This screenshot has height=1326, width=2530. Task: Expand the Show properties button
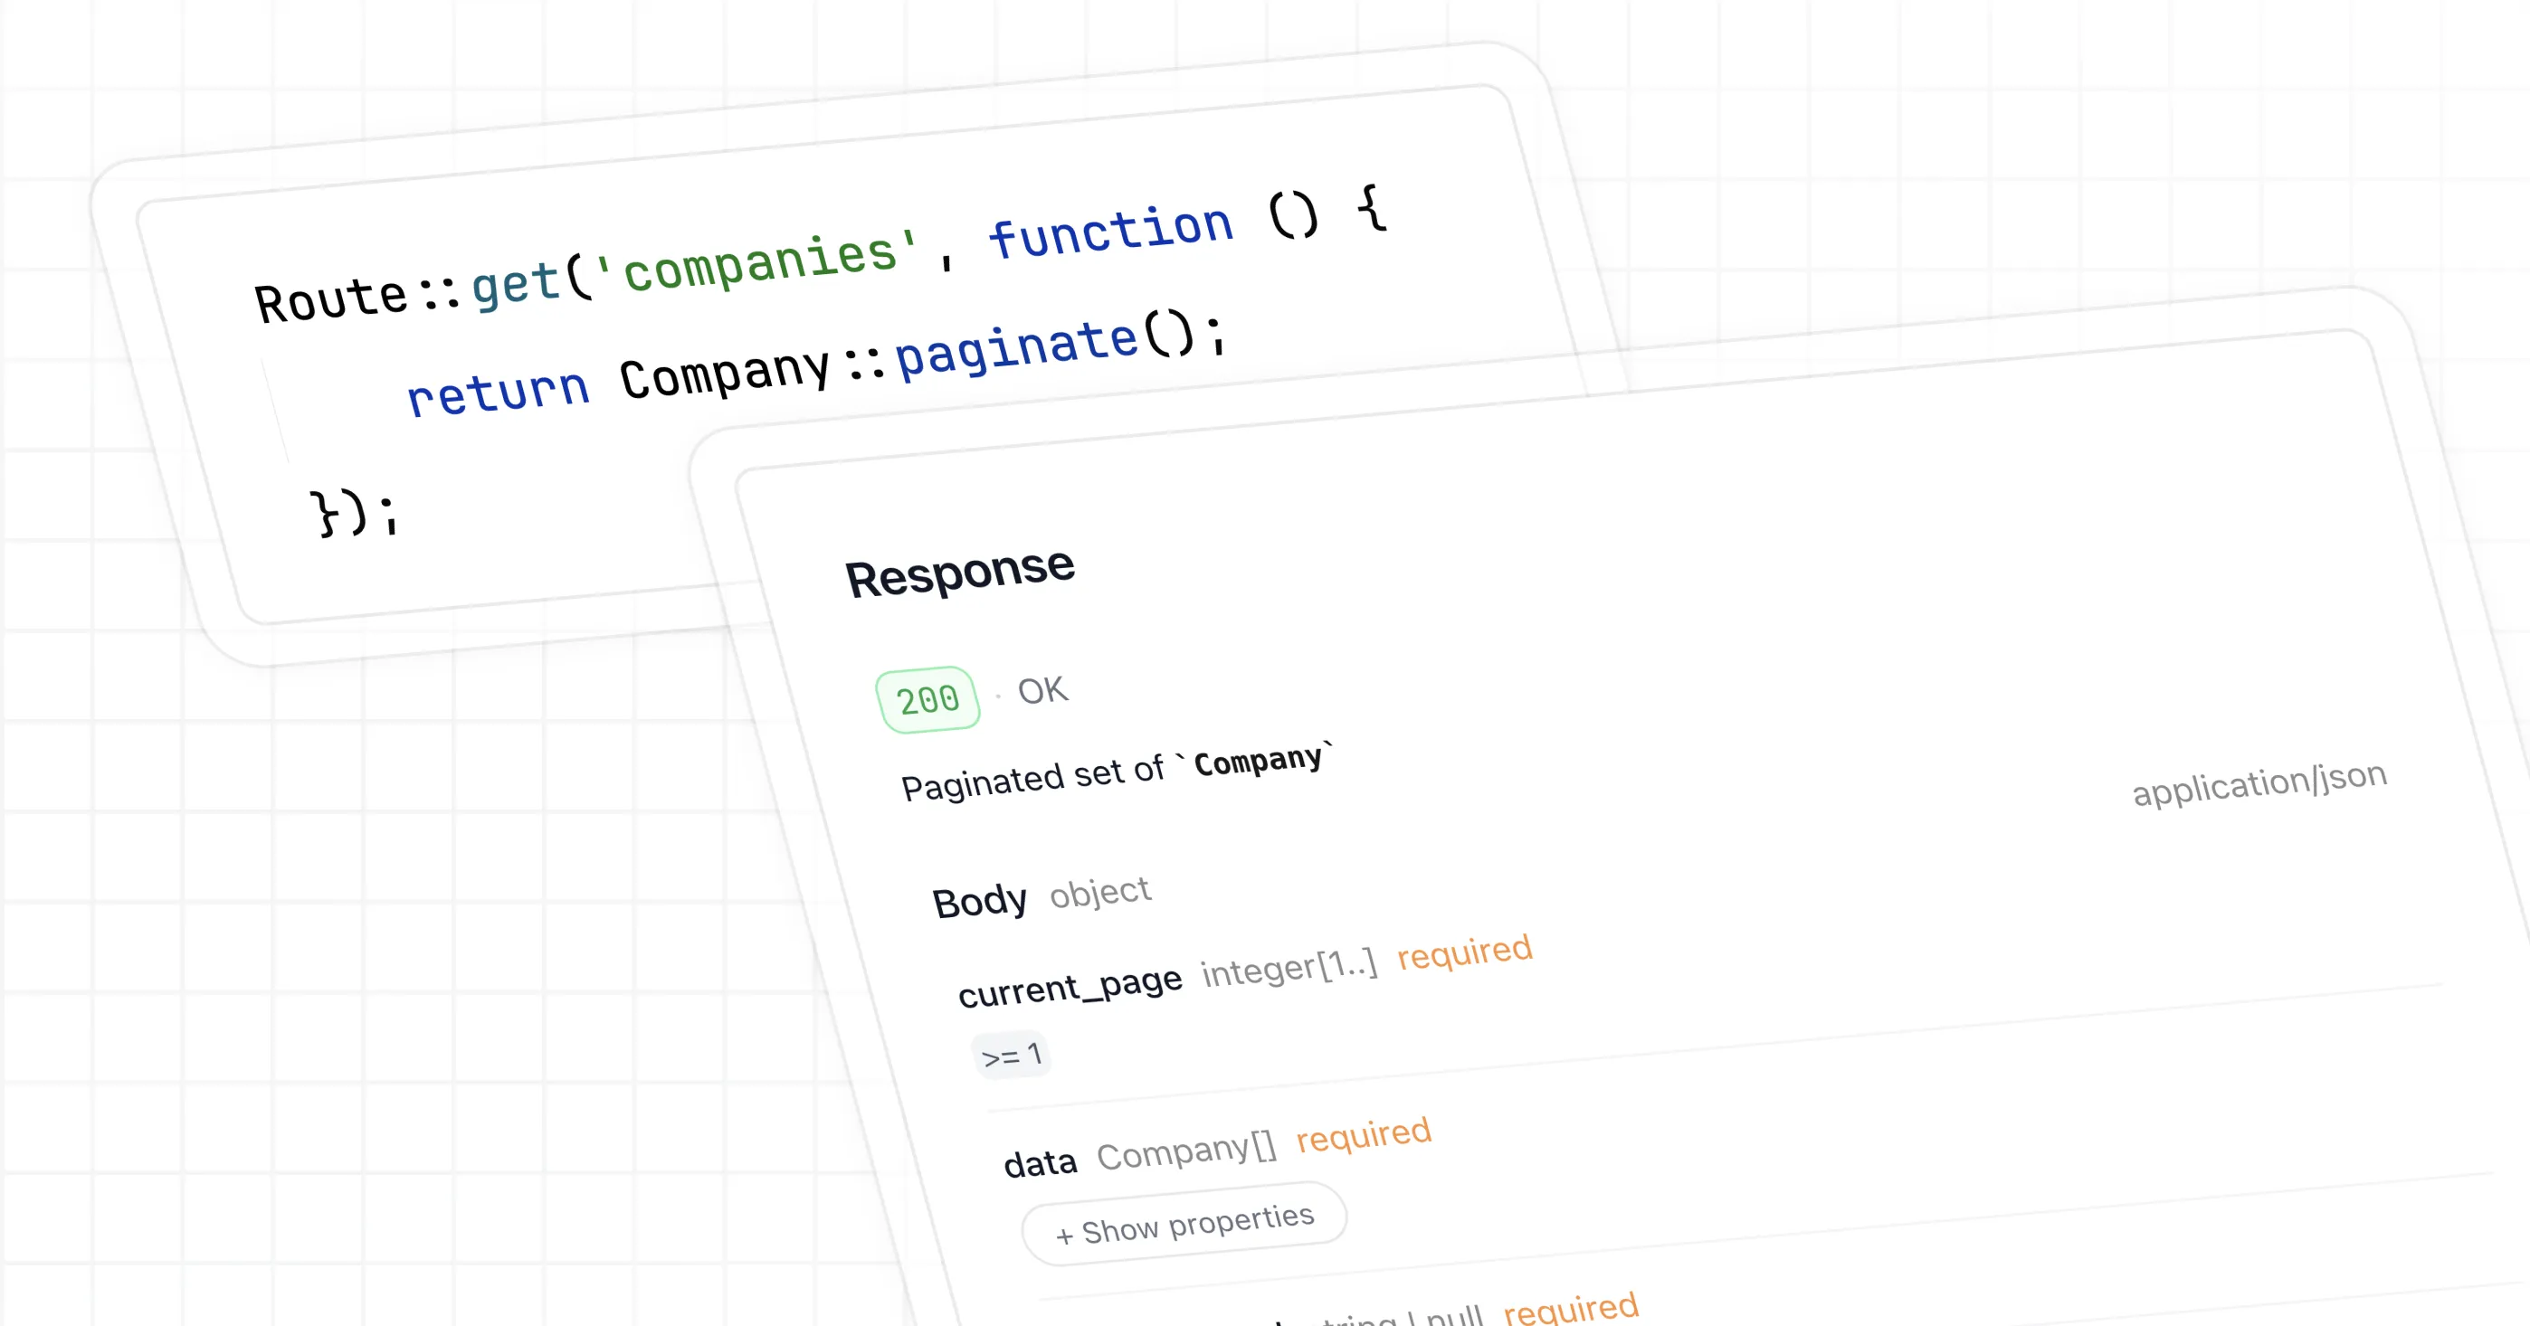pos(1184,1224)
